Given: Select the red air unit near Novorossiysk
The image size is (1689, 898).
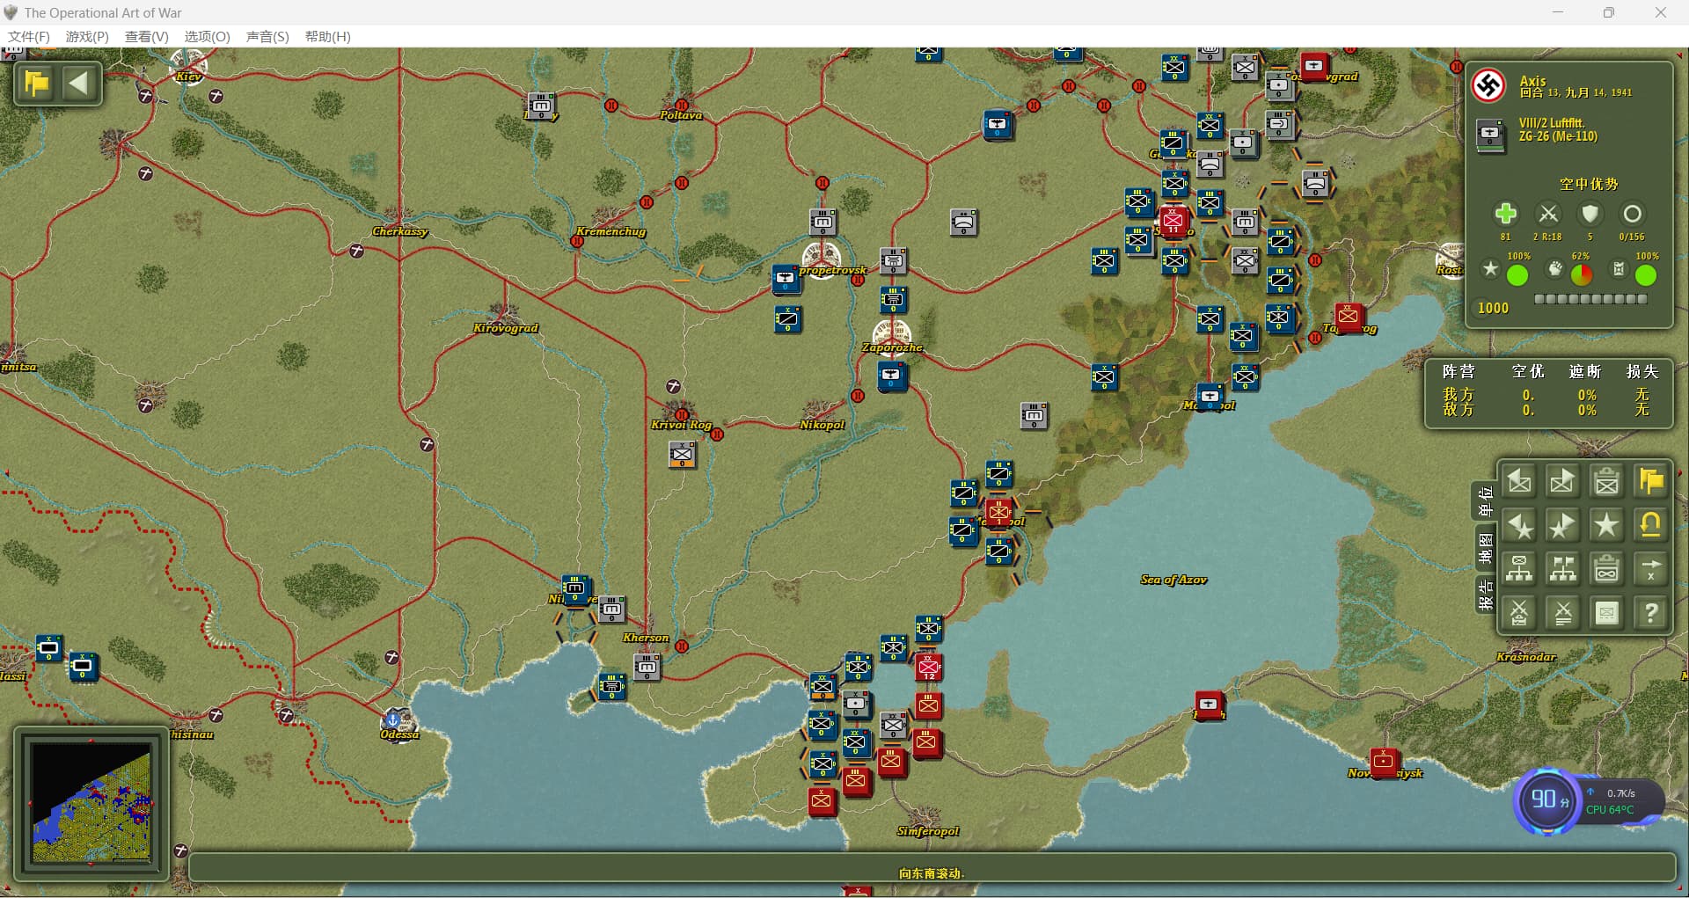Looking at the screenshot, I should tap(1384, 762).
